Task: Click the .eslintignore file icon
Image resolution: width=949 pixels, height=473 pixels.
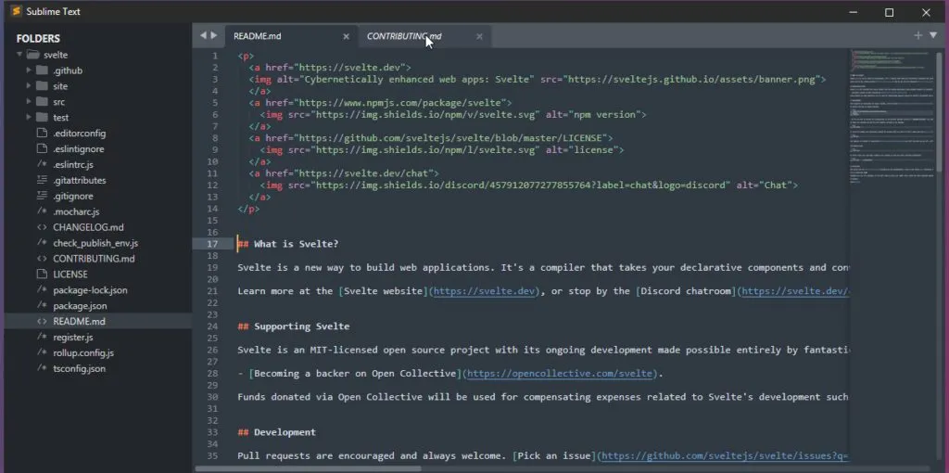Action: tap(42, 148)
